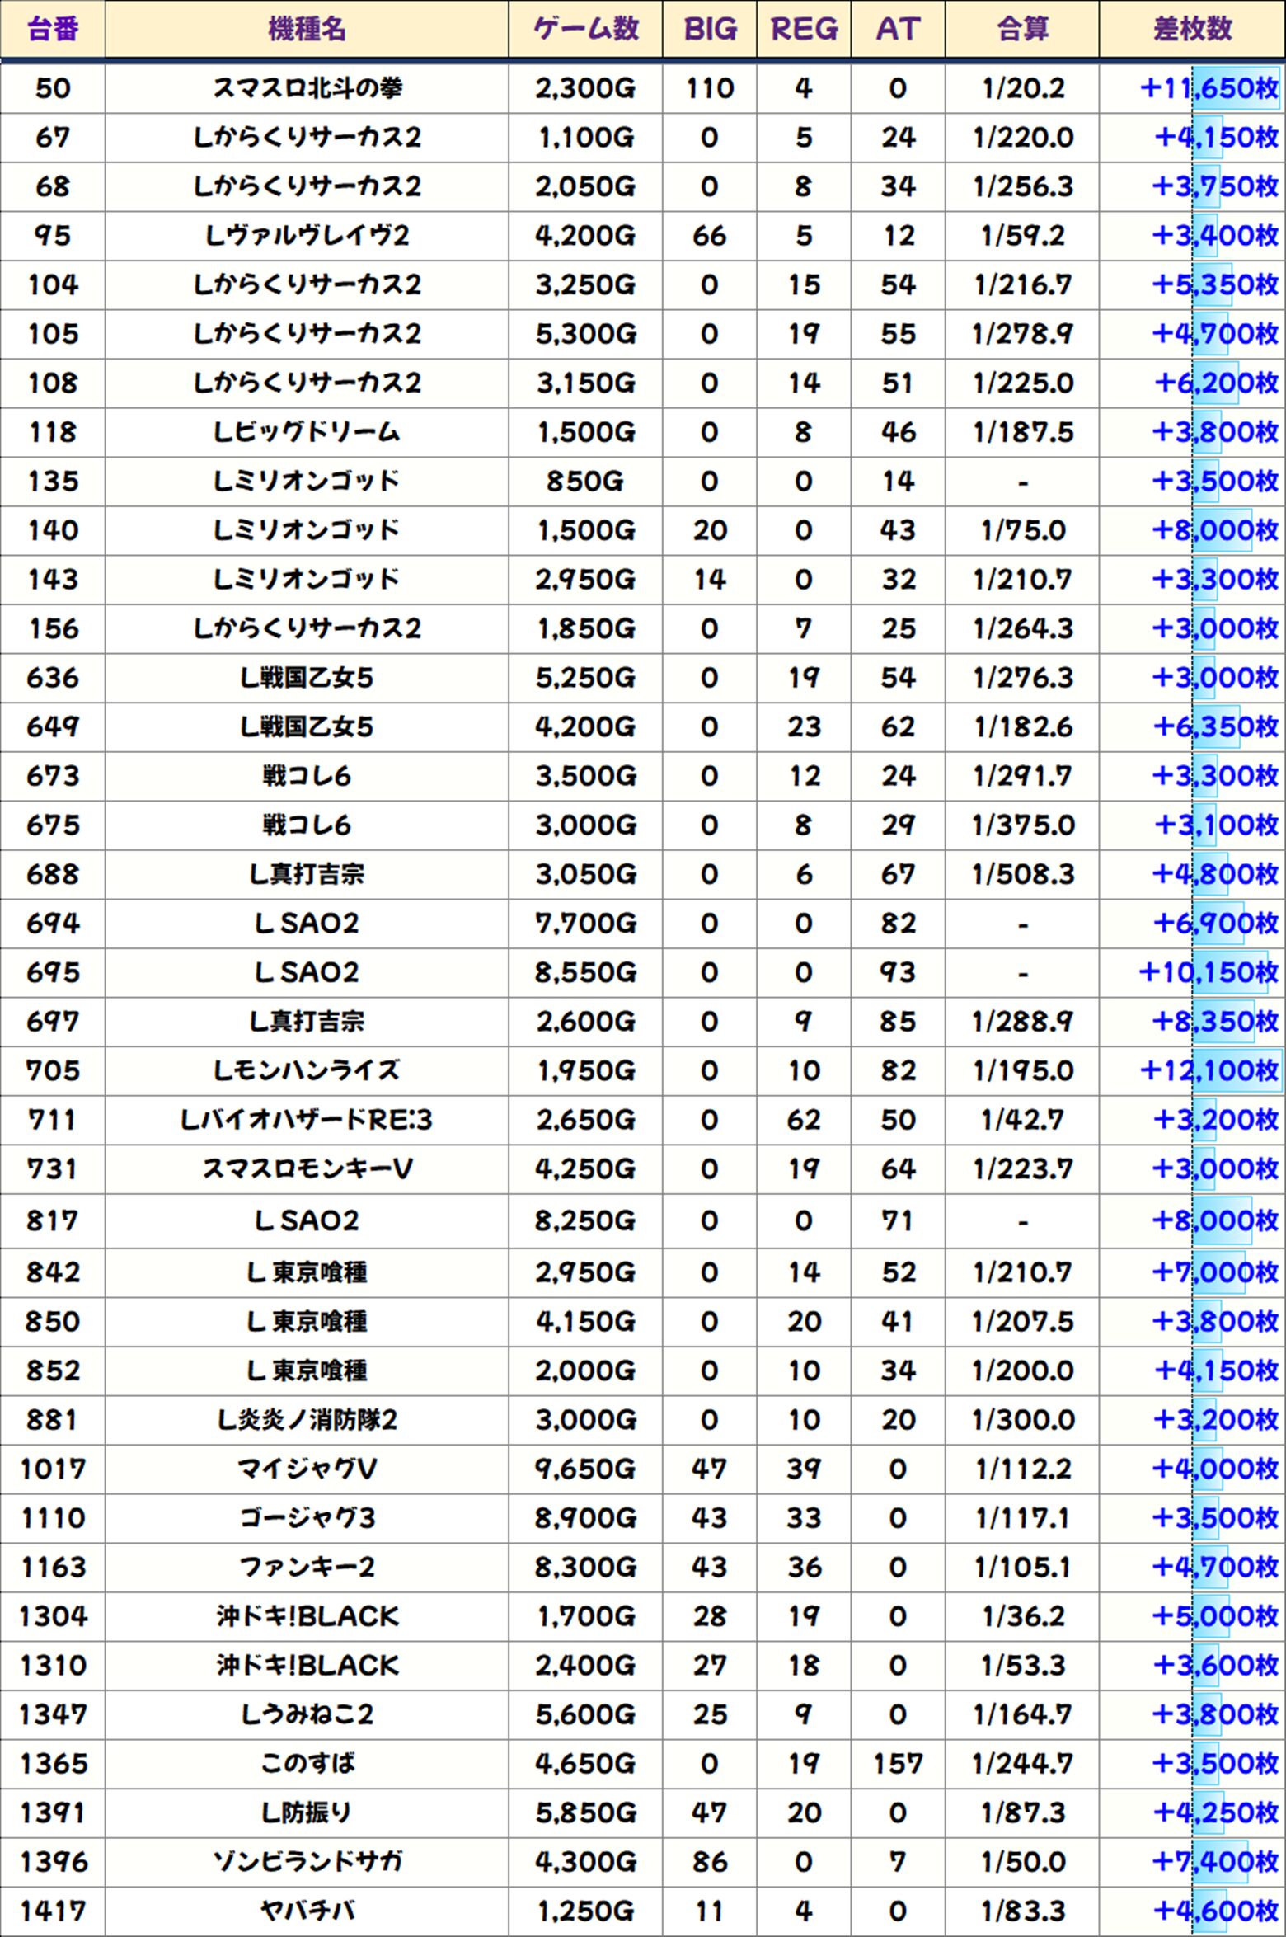Click the 差枚数 column header
The width and height of the screenshot is (1286, 1937).
[x=1192, y=30]
